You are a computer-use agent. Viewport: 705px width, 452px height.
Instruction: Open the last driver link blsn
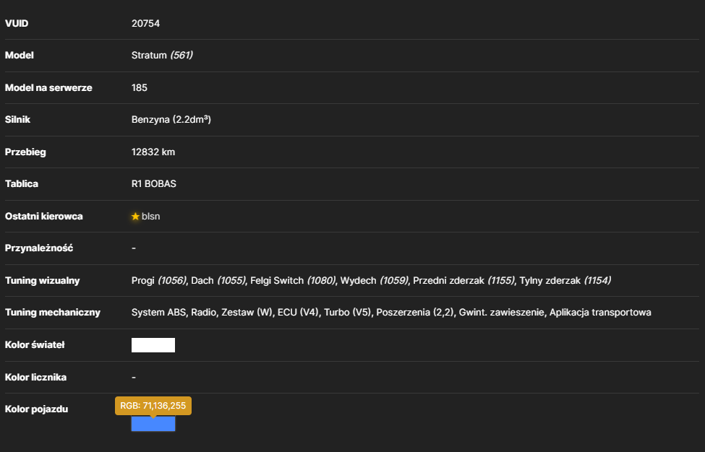tap(150, 217)
